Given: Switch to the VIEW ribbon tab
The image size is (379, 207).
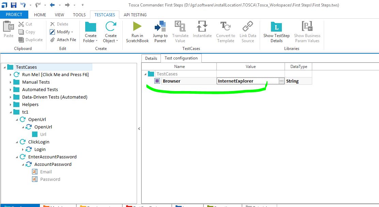Looking at the screenshot, I should 59,15.
